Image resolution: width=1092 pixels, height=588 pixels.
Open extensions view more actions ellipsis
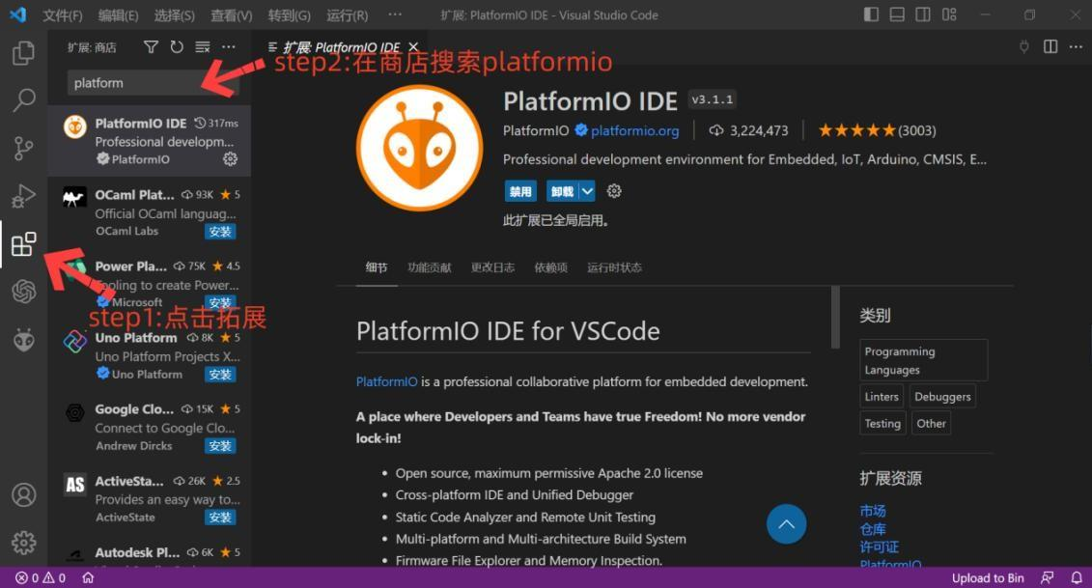pyautogui.click(x=229, y=47)
